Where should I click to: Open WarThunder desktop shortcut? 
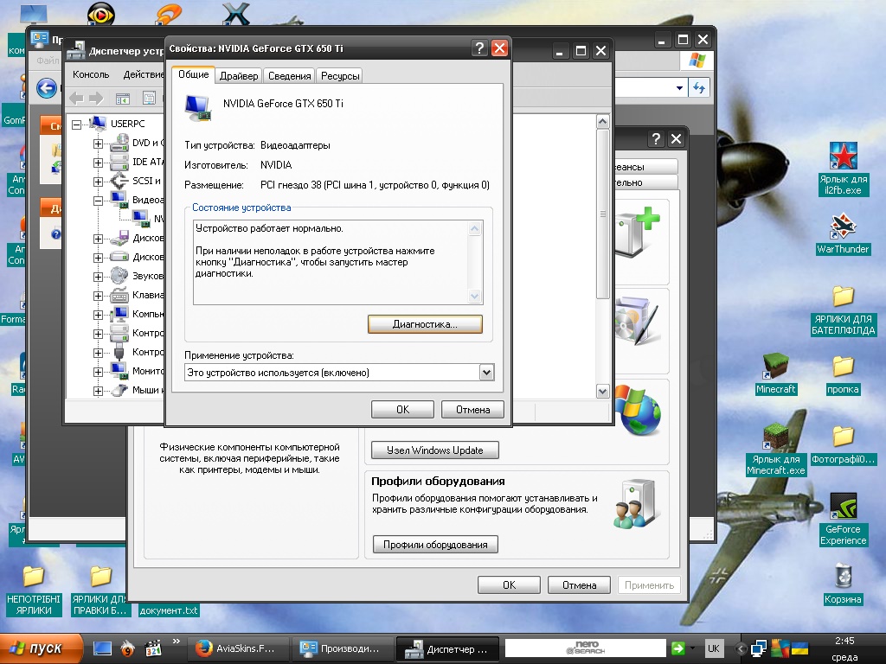843,233
